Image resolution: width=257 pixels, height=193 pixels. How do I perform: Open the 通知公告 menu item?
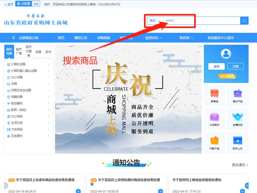pos(81,38)
